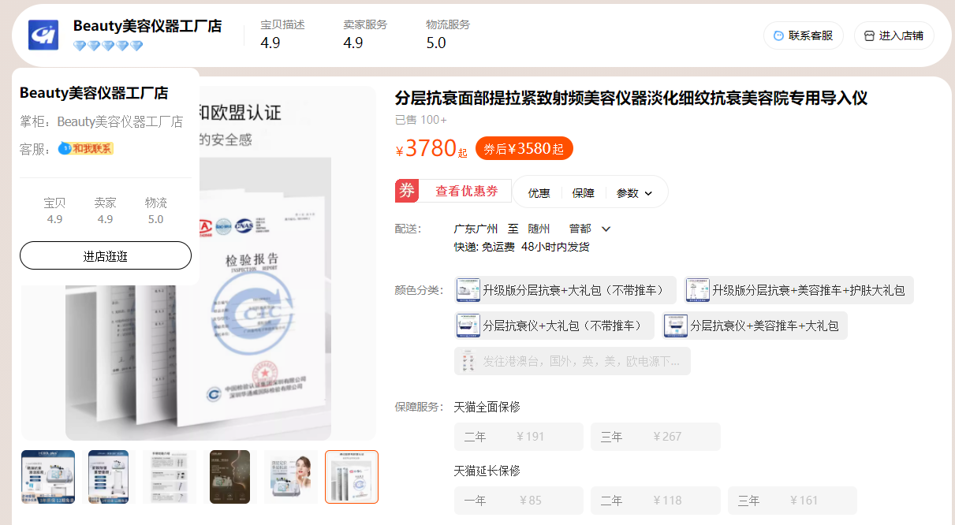The image size is (955, 525).
Task: Select sixth highlighted inspection report thumbnail
Action: (x=352, y=477)
